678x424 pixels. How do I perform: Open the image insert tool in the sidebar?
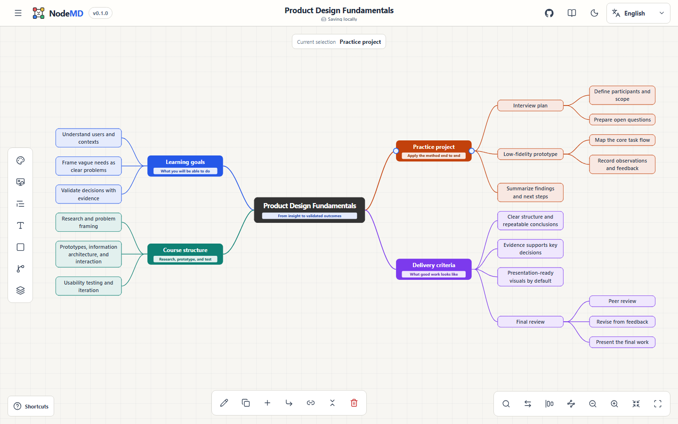[x=20, y=182]
